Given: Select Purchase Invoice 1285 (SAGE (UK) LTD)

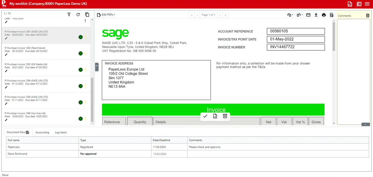Looking at the screenshot, I should 46,101.
